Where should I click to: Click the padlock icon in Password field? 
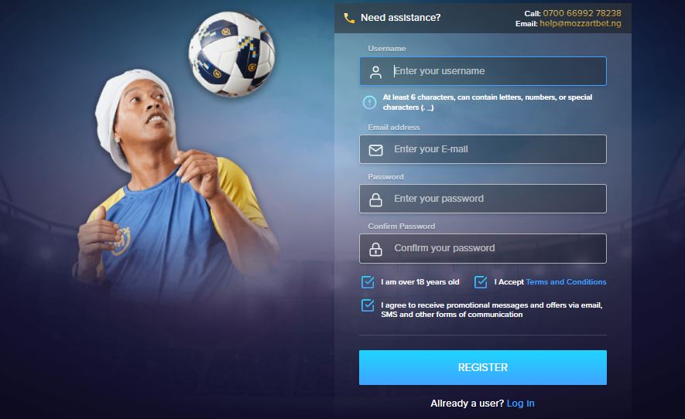pyautogui.click(x=375, y=199)
